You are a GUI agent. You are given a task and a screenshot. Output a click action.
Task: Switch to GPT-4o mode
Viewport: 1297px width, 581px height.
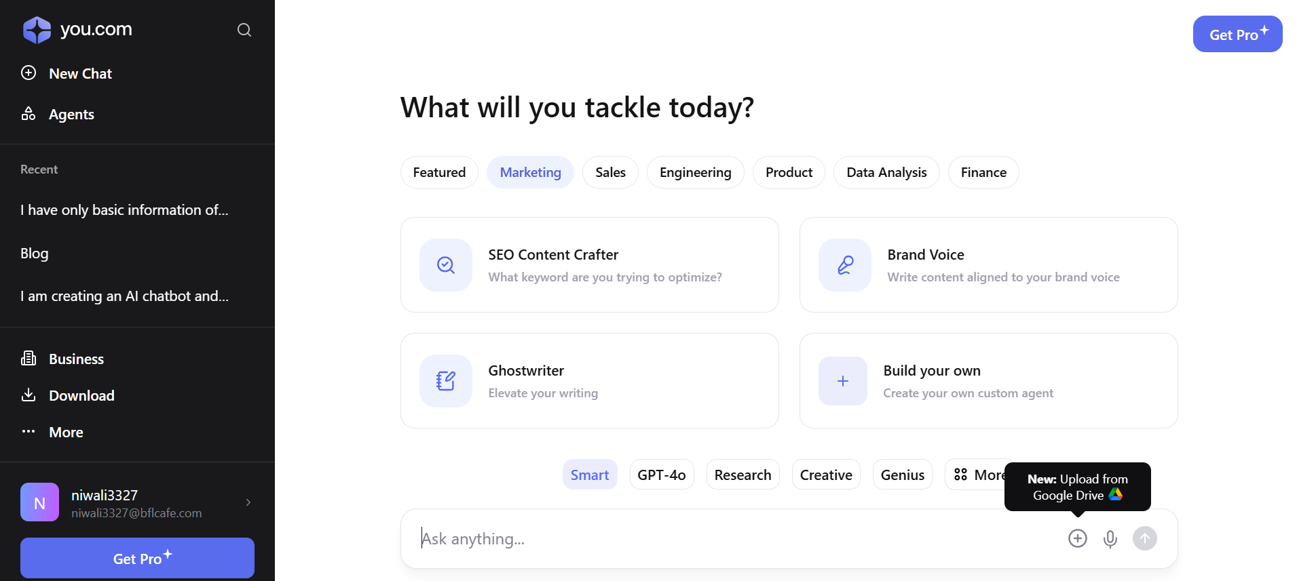pos(661,475)
